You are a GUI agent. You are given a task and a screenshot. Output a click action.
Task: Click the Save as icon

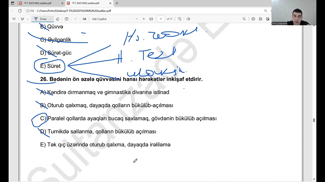click(268, 19)
